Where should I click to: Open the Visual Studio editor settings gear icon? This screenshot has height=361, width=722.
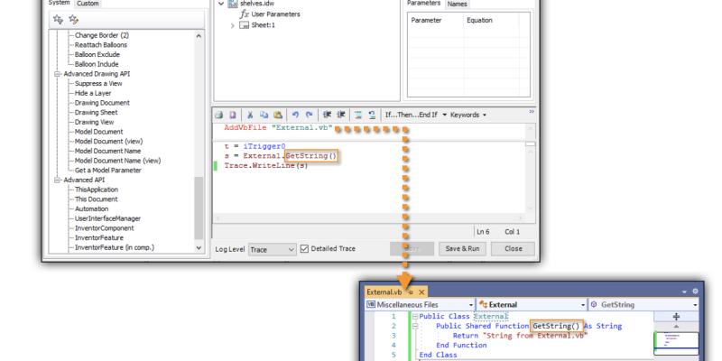pos(695,292)
